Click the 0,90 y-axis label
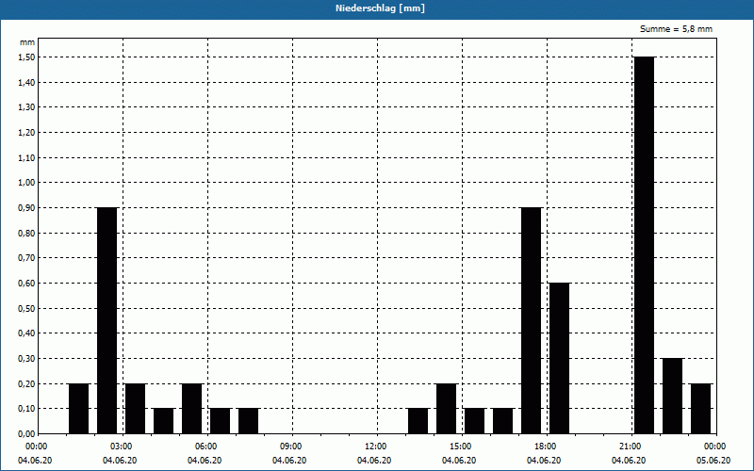The height and width of the screenshot is (471, 754). pyautogui.click(x=26, y=208)
